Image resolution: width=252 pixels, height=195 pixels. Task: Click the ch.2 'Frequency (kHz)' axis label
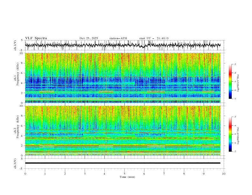17,127
